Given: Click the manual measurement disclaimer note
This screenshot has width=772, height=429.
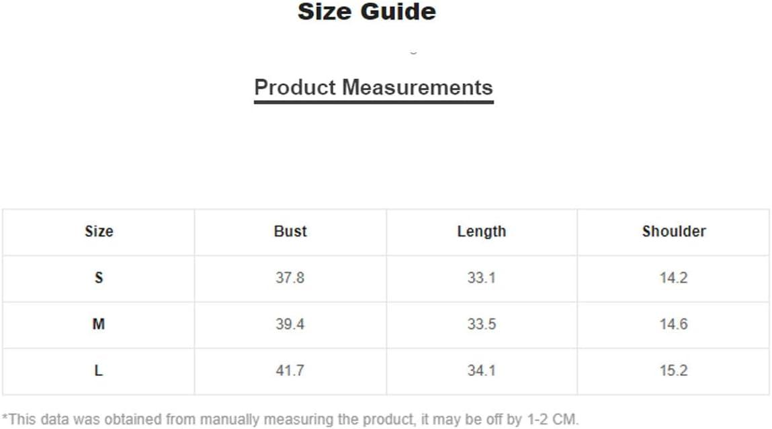Looking at the screenshot, I should click(x=290, y=420).
